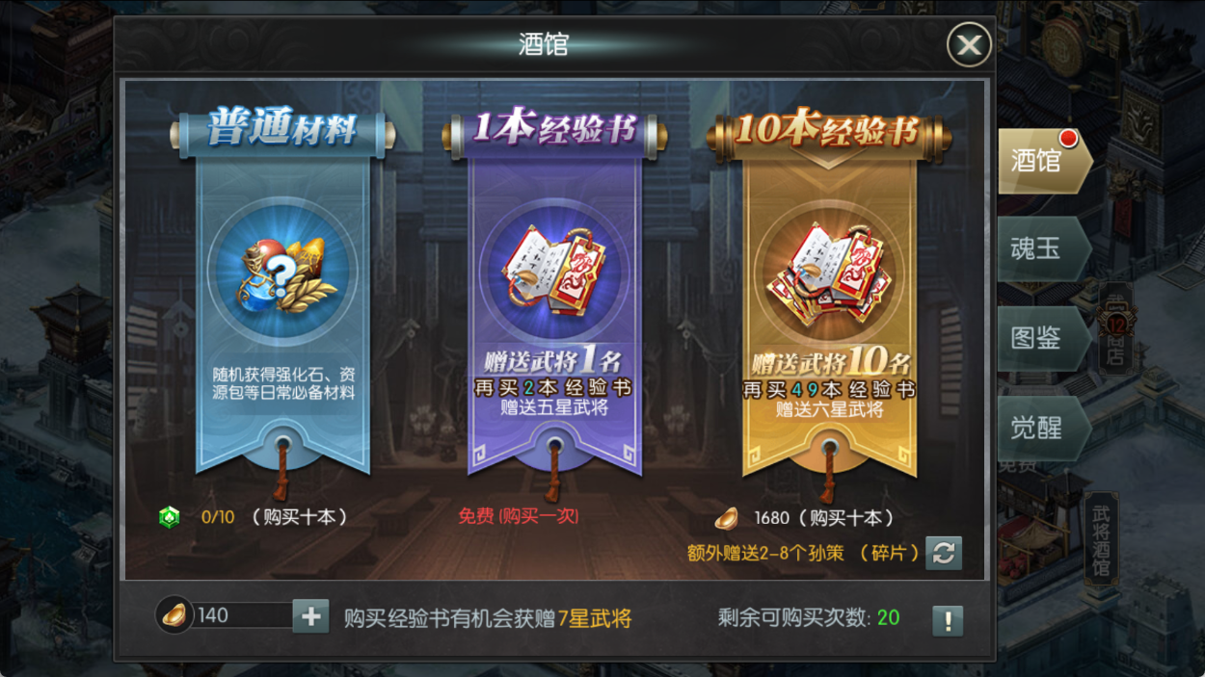Click the gold ingot beside 1680
Screen dimensions: 1205x677
726,518
